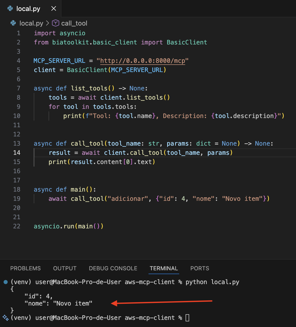296x327 pixels.
Task: Select the TERMINAL panel tab
Action: click(164, 268)
